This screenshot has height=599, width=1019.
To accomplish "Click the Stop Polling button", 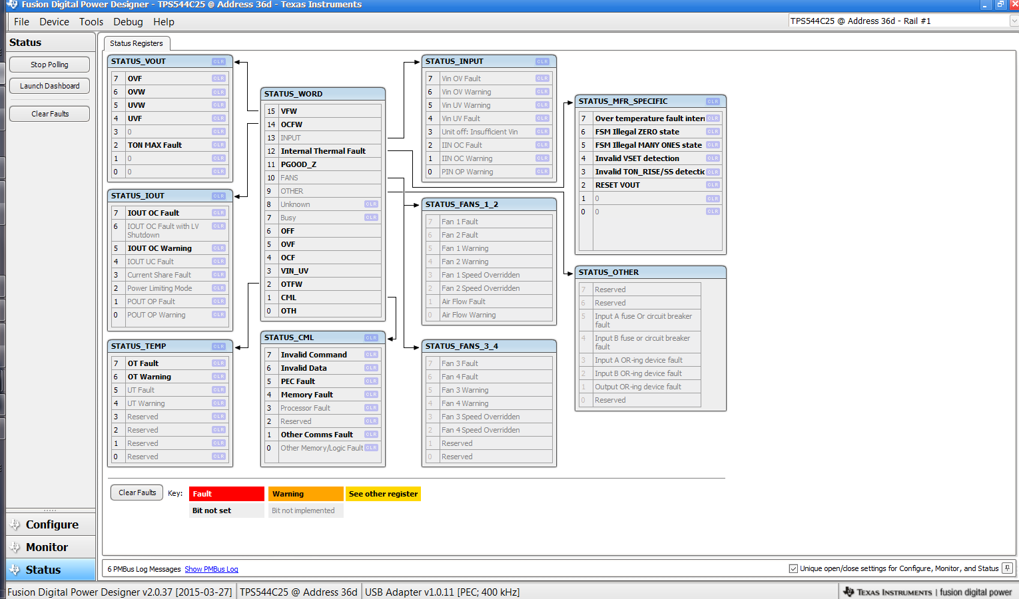I will pos(49,65).
